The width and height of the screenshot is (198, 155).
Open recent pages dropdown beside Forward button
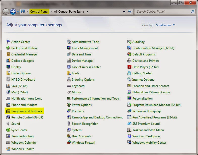click(18, 12)
